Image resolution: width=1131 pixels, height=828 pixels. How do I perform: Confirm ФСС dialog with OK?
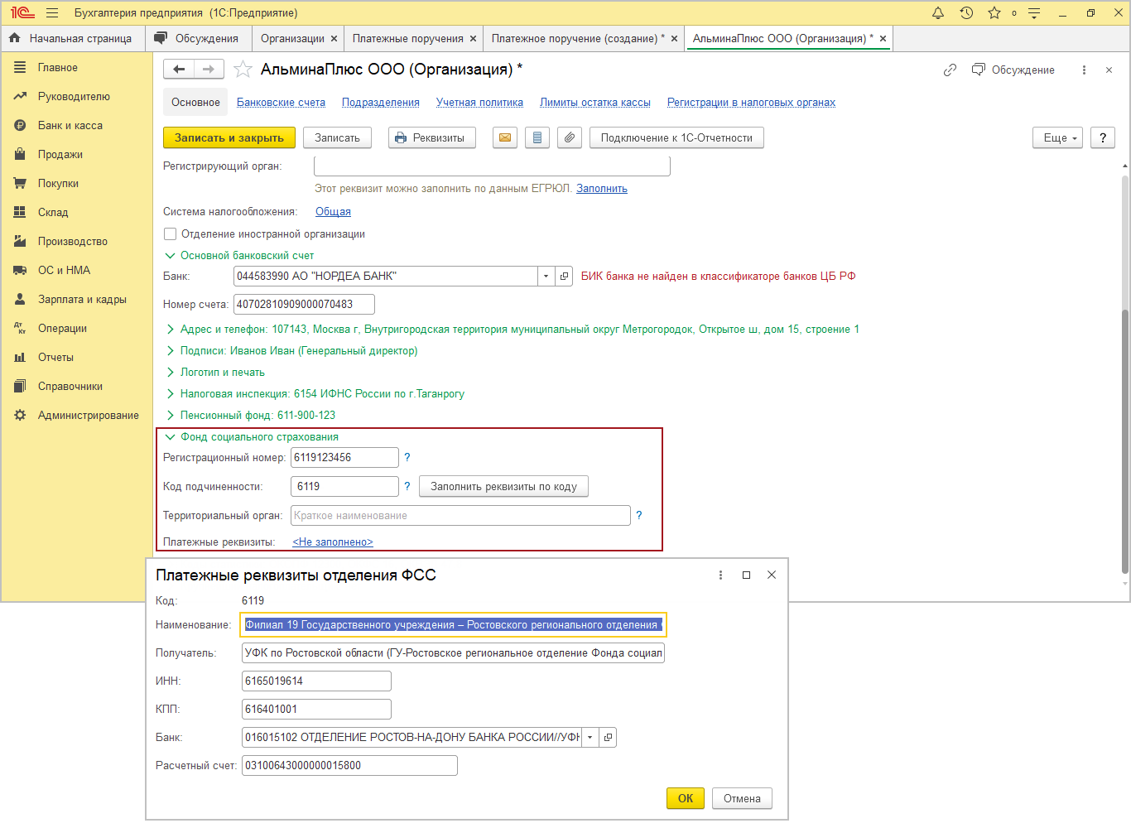(686, 798)
